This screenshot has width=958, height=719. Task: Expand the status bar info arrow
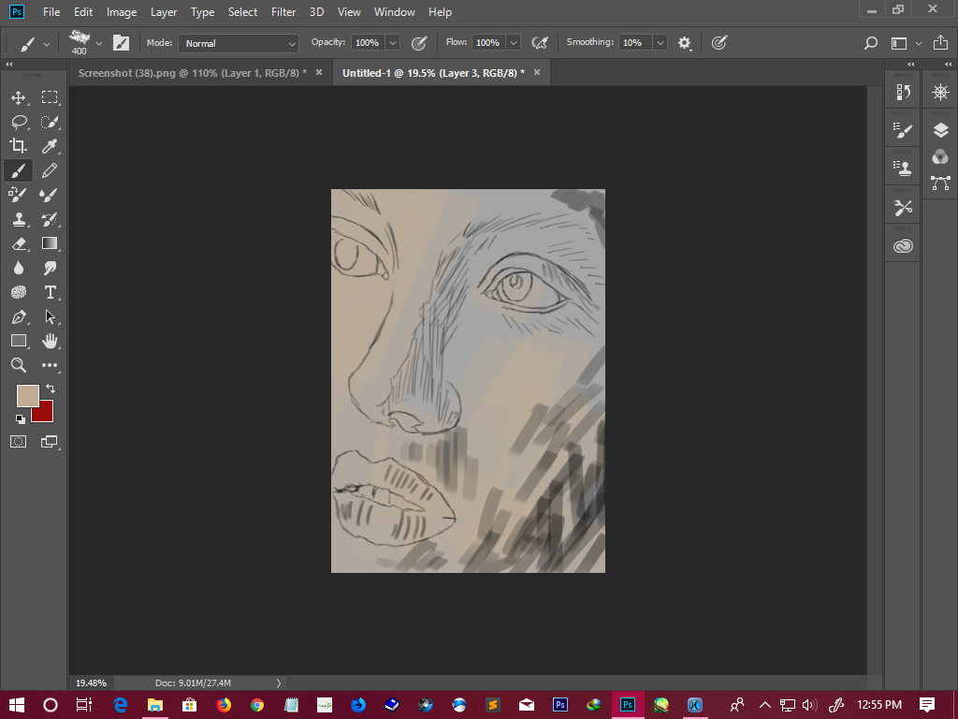279,682
